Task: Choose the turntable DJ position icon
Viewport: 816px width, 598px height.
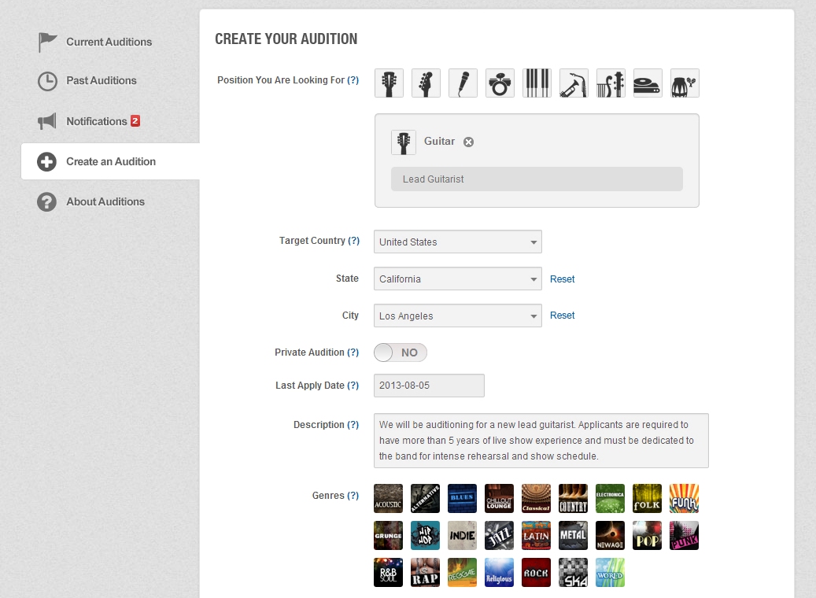Action: click(648, 83)
